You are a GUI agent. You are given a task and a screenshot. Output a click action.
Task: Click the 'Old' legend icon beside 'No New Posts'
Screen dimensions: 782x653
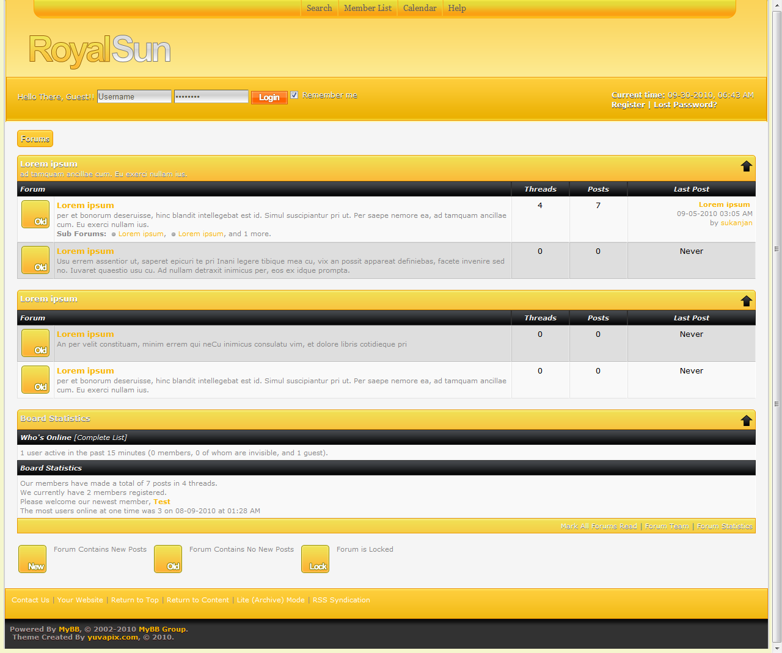(168, 559)
